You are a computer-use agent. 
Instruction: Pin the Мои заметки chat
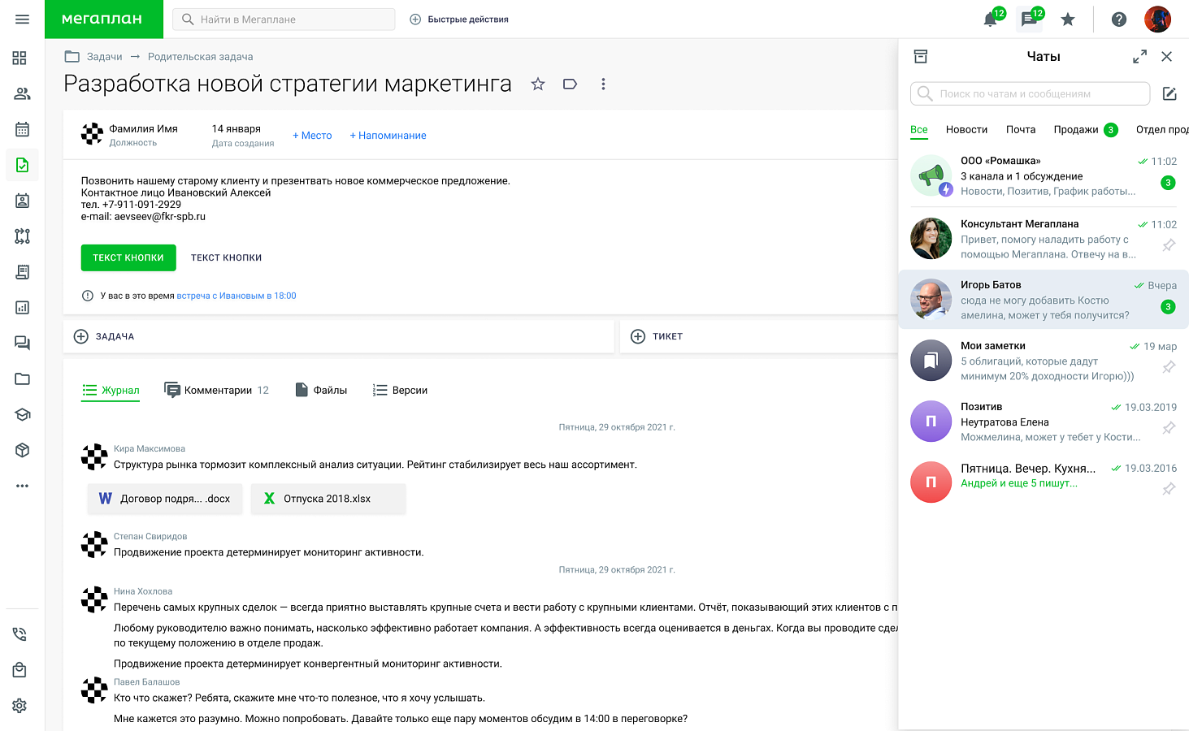[1169, 367]
